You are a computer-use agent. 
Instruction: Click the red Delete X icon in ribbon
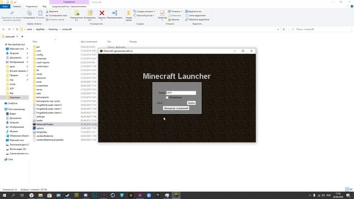point(102,13)
